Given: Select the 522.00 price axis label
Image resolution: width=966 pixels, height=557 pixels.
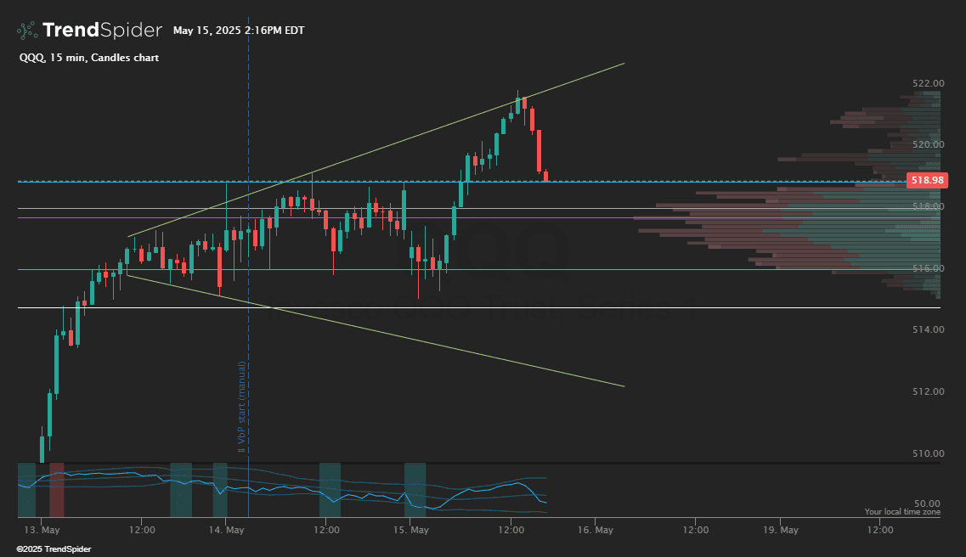Looking at the screenshot, I should (x=928, y=83).
